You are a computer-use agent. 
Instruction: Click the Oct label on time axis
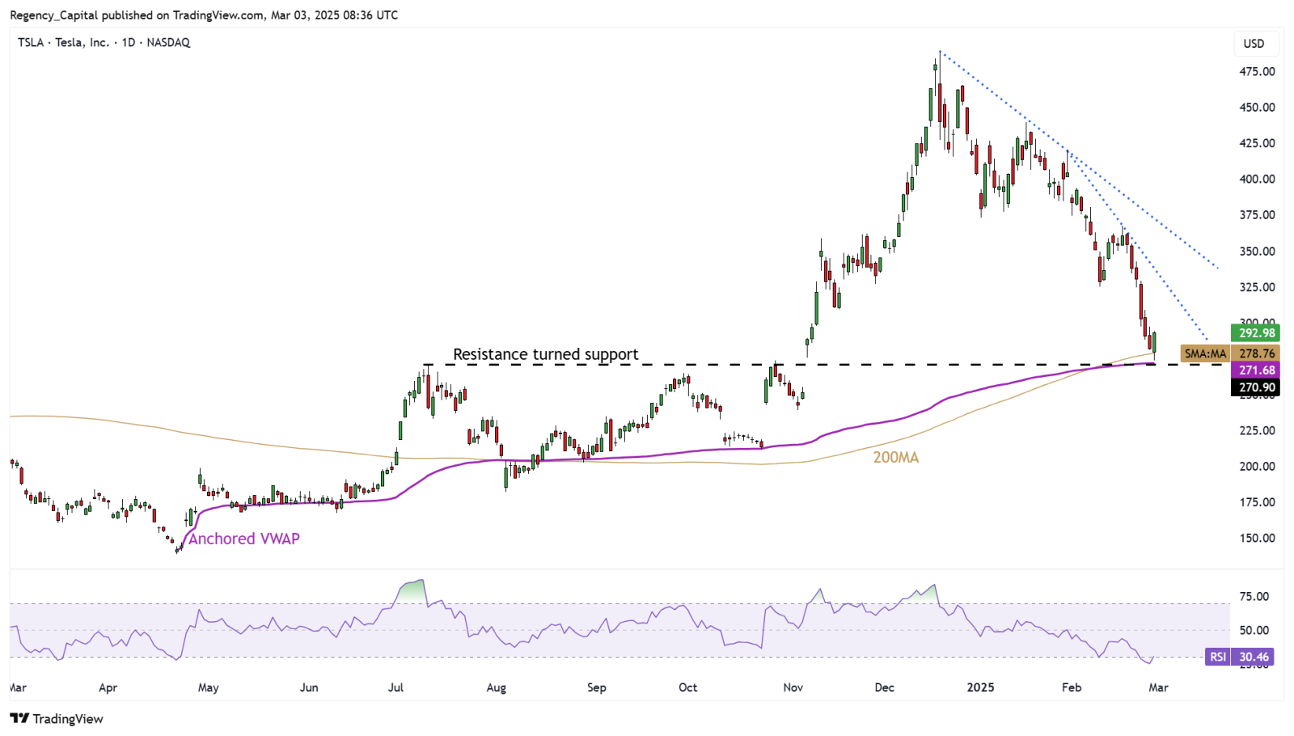687,687
